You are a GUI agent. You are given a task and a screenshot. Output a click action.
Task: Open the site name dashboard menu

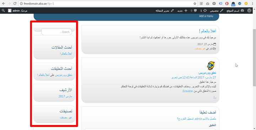pyautogui.click(x=235, y=11)
